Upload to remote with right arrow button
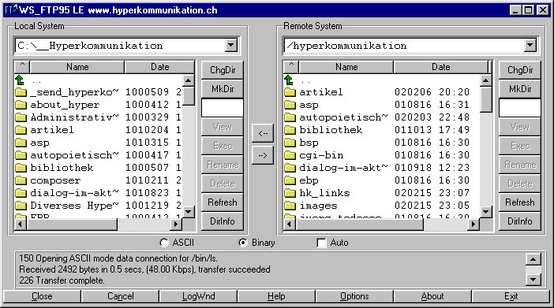This screenshot has height=308, width=554. click(263, 155)
